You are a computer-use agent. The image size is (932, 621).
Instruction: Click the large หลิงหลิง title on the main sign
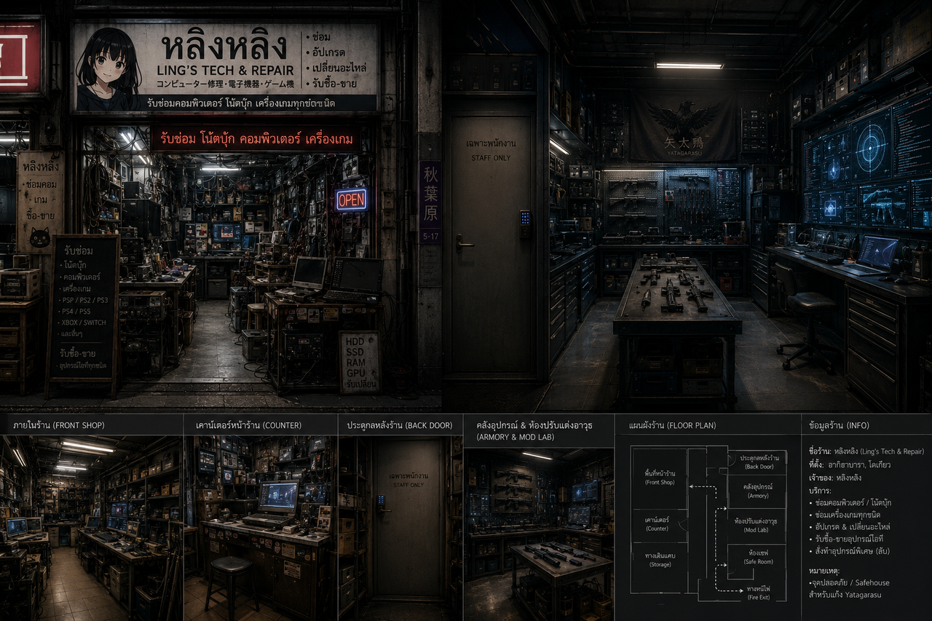[224, 46]
